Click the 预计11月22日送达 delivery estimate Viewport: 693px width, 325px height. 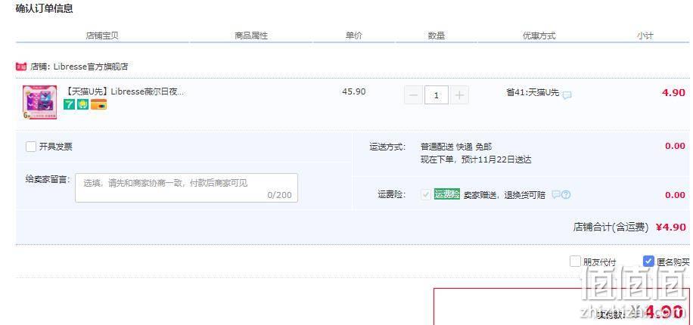[x=496, y=159]
